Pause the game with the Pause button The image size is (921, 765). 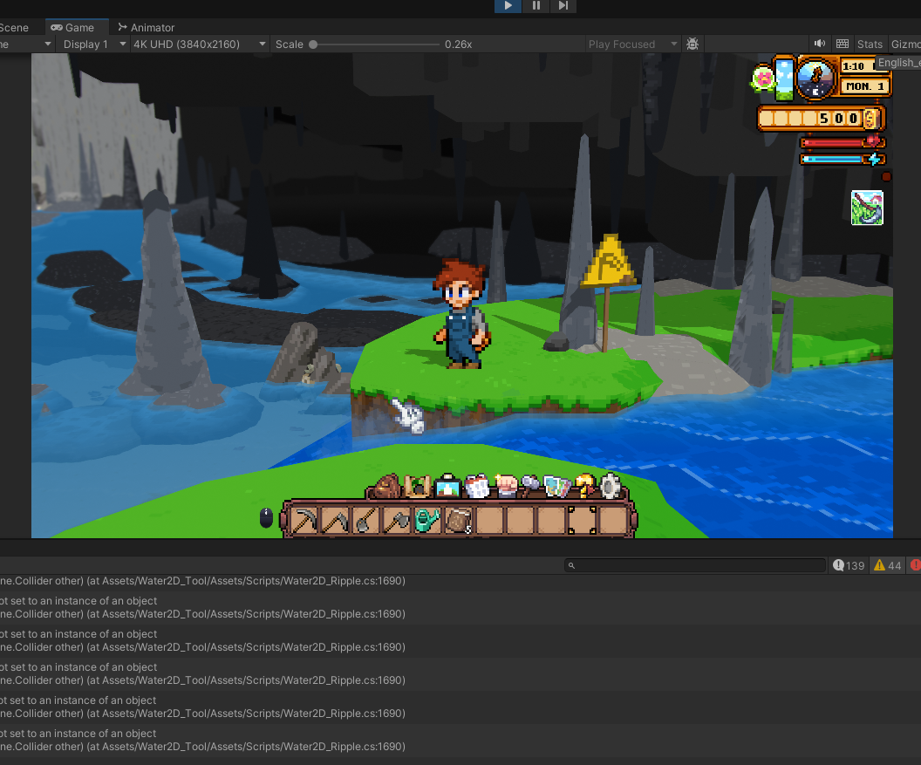tap(536, 6)
